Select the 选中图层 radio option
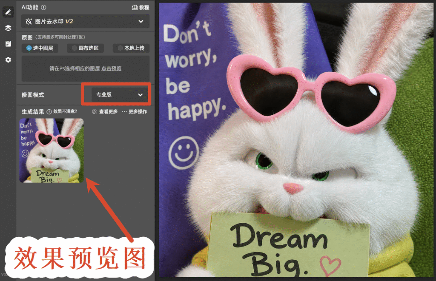This screenshot has height=281, width=436. [x=40, y=48]
